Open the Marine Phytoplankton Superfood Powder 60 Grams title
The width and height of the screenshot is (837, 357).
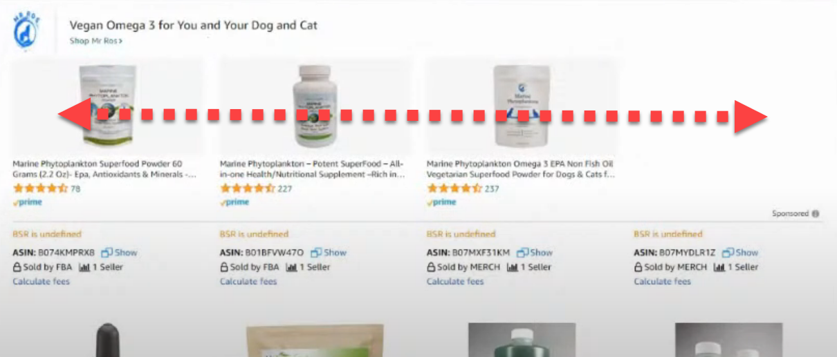click(x=104, y=169)
